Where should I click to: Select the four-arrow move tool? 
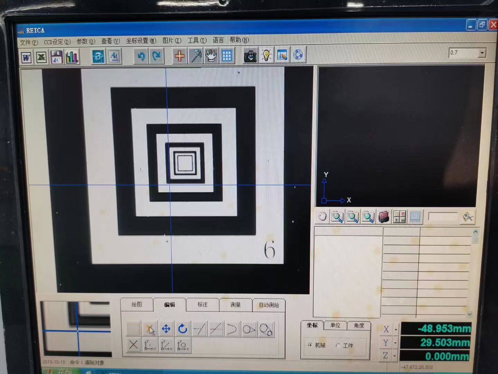tap(166, 329)
